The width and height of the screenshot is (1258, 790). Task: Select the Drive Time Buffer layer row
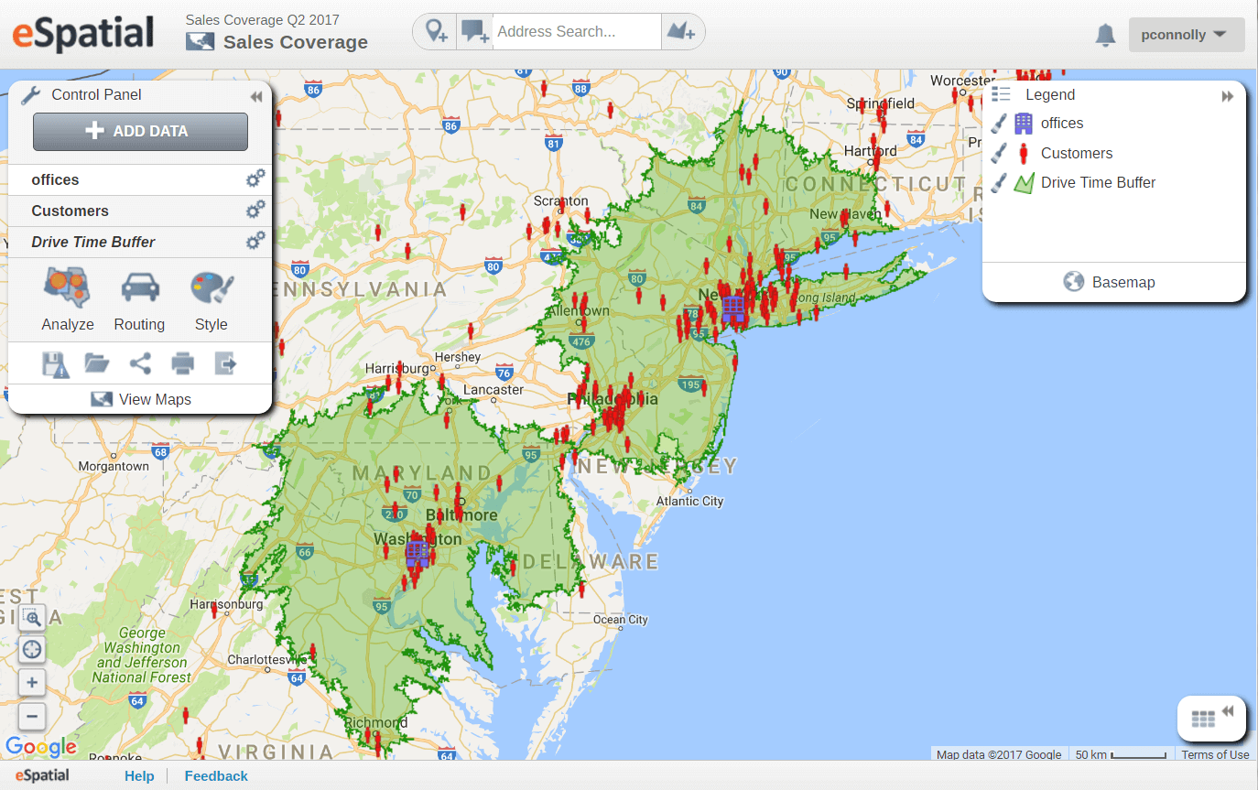140,243
